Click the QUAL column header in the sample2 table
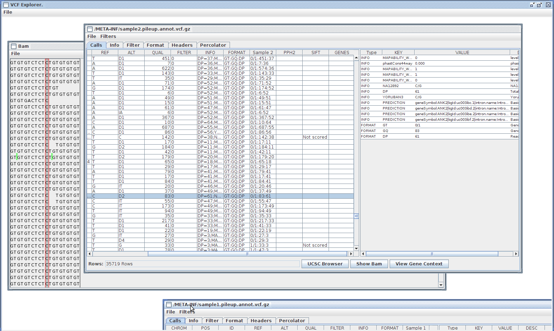The width and height of the screenshot is (554, 331). [x=158, y=53]
